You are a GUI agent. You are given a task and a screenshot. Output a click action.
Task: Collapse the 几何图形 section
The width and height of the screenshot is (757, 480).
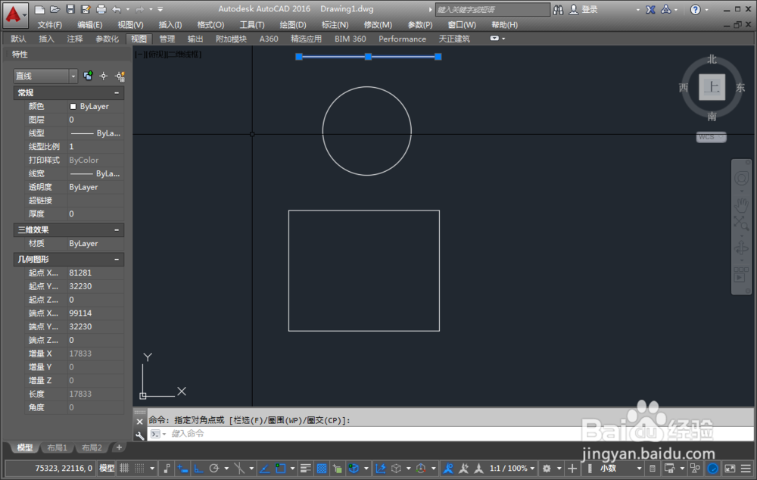[117, 260]
